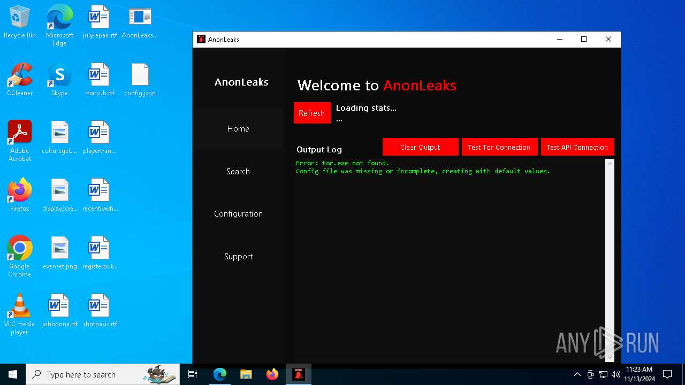Open Task View in the taskbar
Screen dimensions: 685x385
click(193, 374)
